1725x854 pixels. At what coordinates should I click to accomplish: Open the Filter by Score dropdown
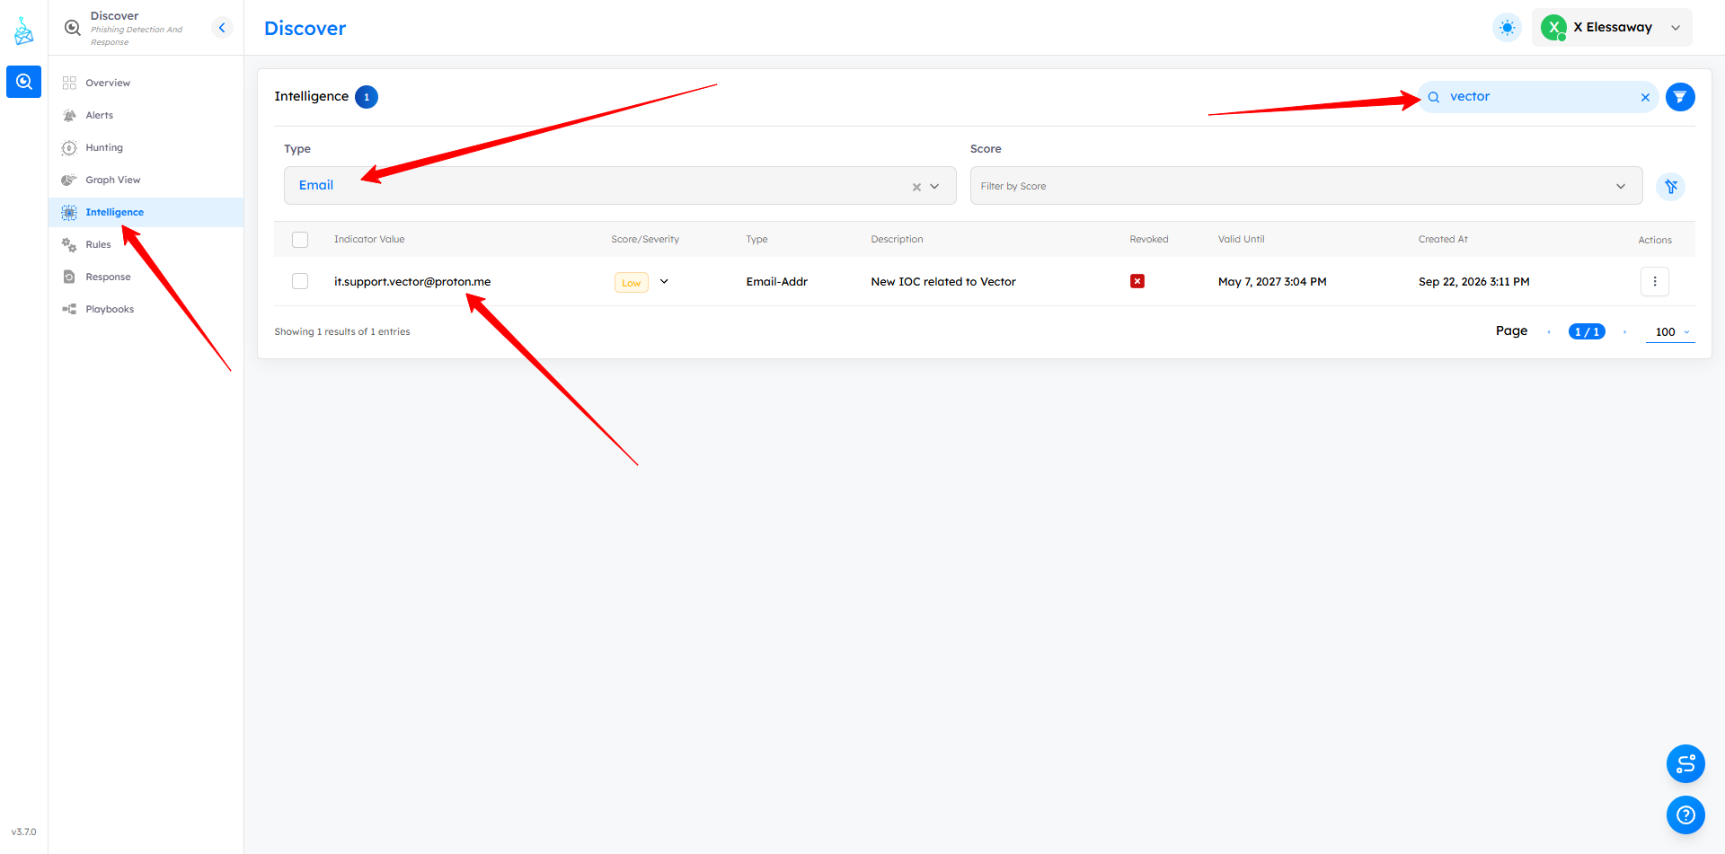(1306, 186)
